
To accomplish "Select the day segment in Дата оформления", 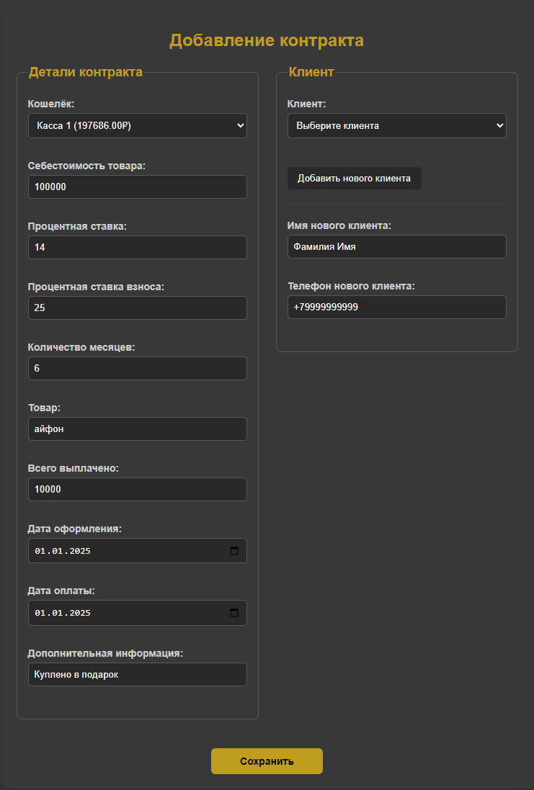I will pyautogui.click(x=40, y=551).
